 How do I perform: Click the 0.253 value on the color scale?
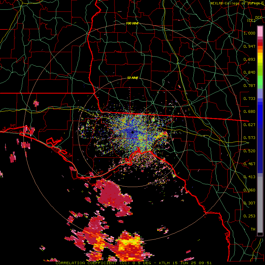[249, 216]
